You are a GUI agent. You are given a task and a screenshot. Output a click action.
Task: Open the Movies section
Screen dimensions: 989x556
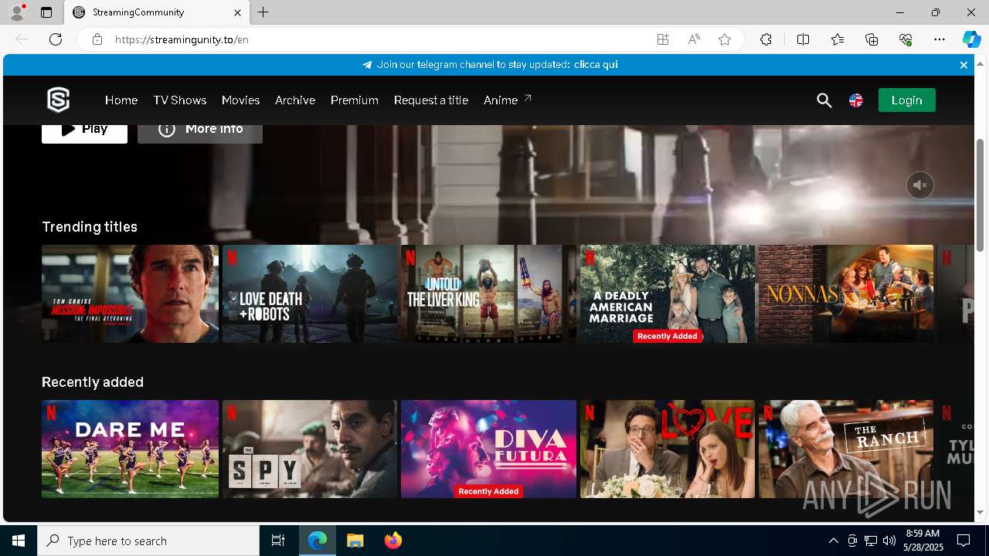pyautogui.click(x=240, y=100)
